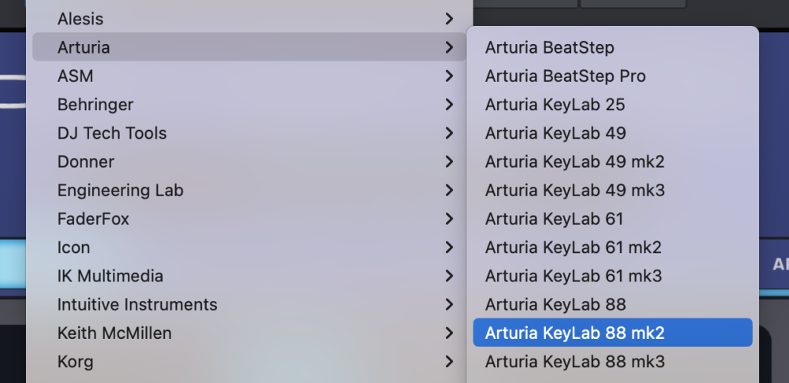Image resolution: width=789 pixels, height=383 pixels.
Task: Select Arturia KeyLab 25
Action: click(555, 104)
